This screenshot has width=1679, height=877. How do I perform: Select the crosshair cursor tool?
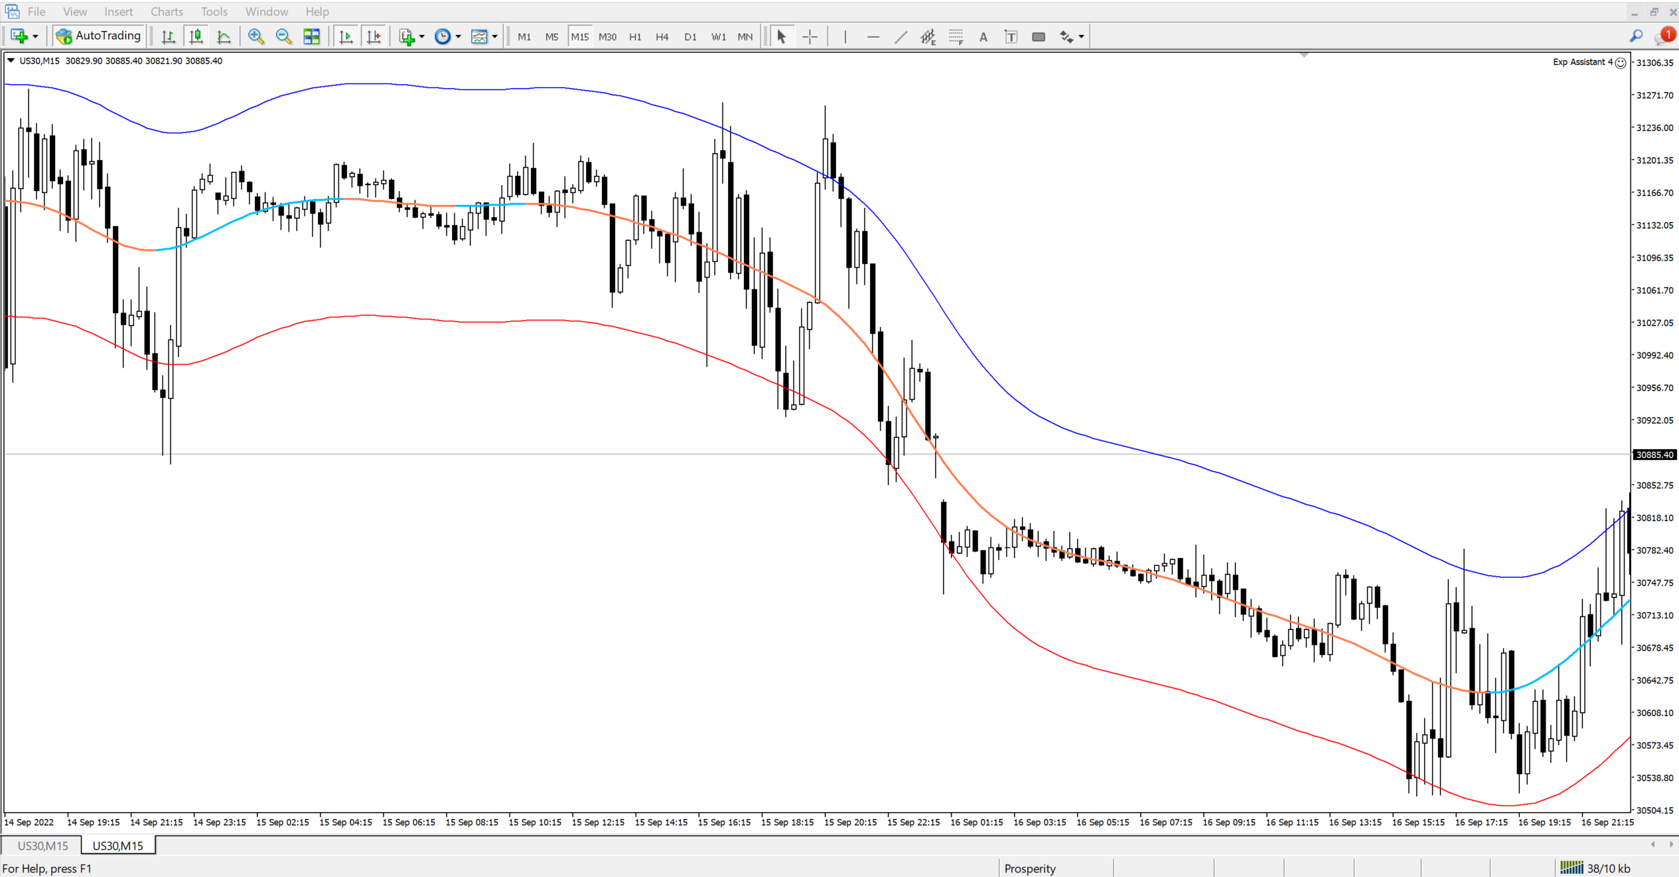point(810,37)
